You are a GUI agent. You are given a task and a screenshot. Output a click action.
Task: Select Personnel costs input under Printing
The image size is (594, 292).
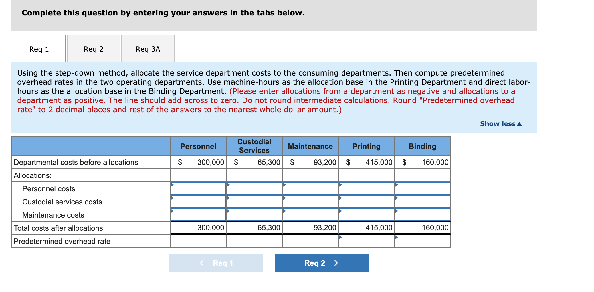pos(367,188)
